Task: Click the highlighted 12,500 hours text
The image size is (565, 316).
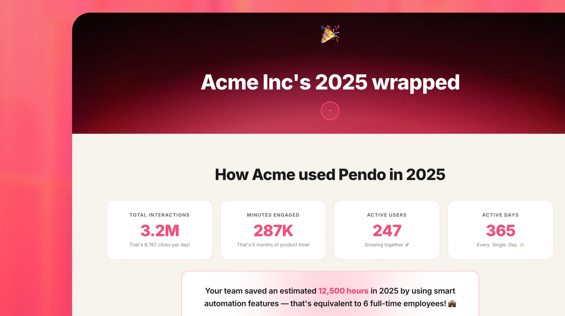Action: click(343, 291)
